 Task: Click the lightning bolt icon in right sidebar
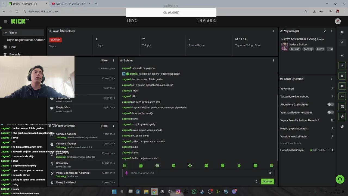342,66
